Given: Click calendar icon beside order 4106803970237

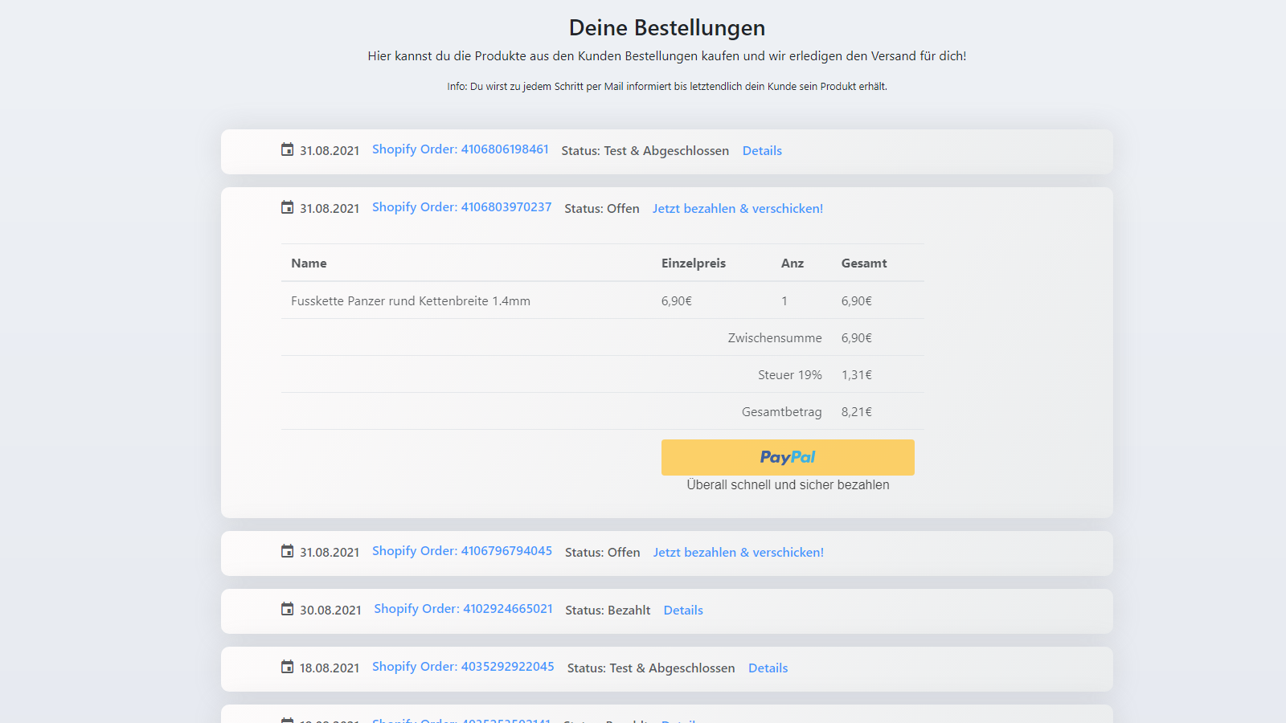Looking at the screenshot, I should tap(287, 207).
